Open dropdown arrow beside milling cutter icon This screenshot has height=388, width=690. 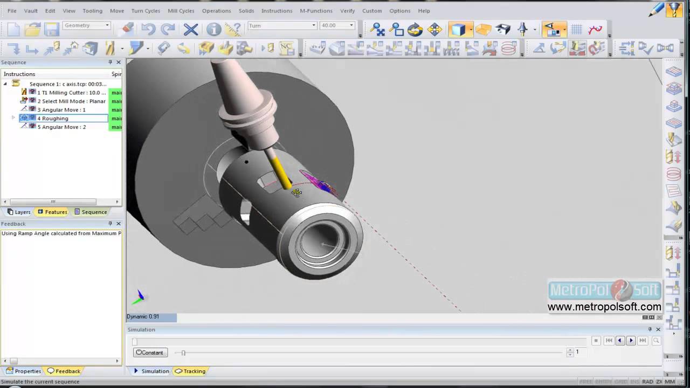pos(122,49)
